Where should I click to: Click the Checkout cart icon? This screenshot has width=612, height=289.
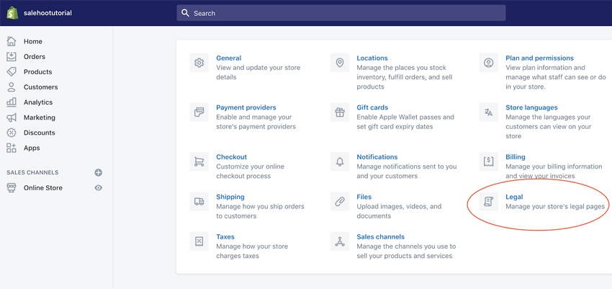tap(199, 162)
